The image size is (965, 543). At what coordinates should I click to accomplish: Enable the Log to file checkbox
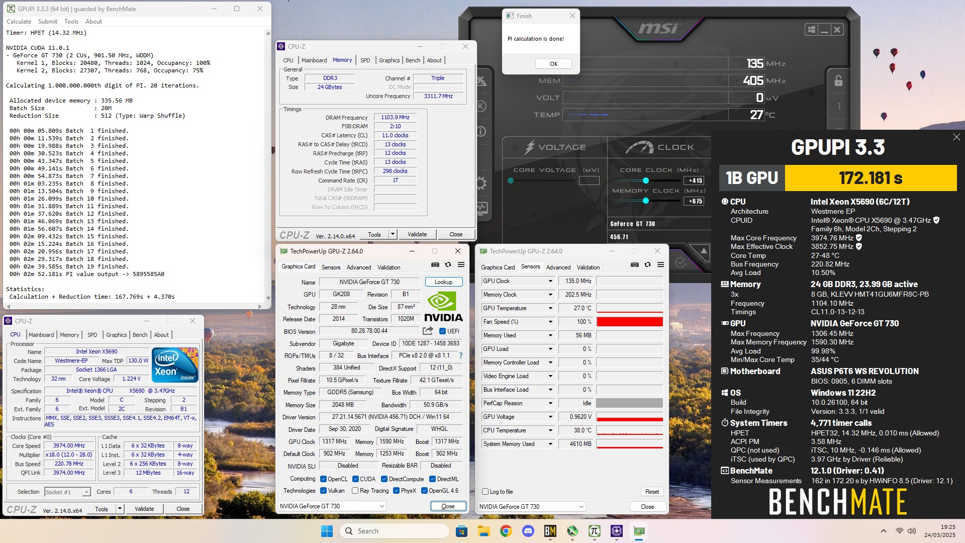(x=485, y=492)
